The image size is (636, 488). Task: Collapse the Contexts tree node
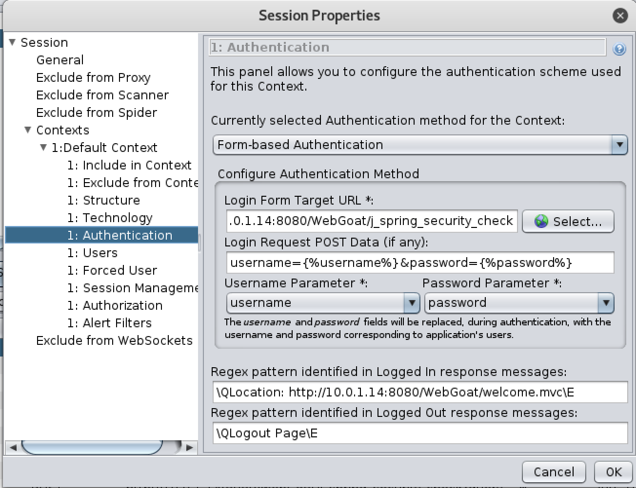pos(28,130)
